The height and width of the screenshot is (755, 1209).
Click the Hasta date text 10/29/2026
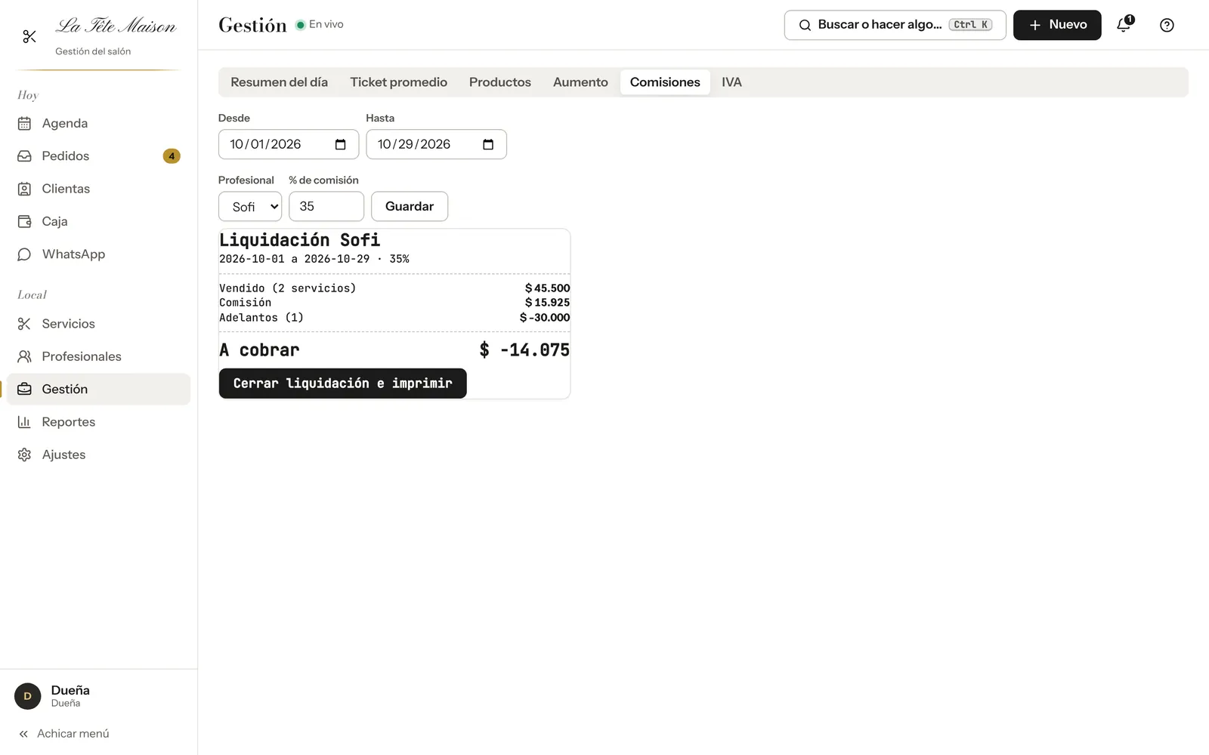414,144
